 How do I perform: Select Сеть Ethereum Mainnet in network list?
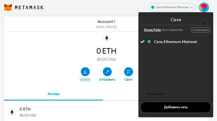pyautogui.click(x=175, y=42)
